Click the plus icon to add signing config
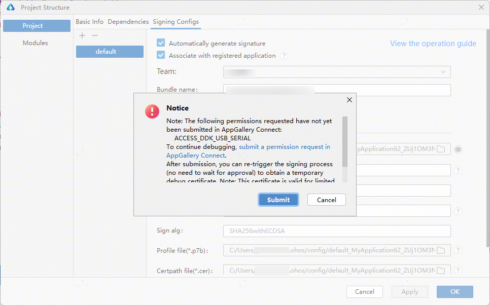This screenshot has height=306, width=490. pyautogui.click(x=82, y=35)
